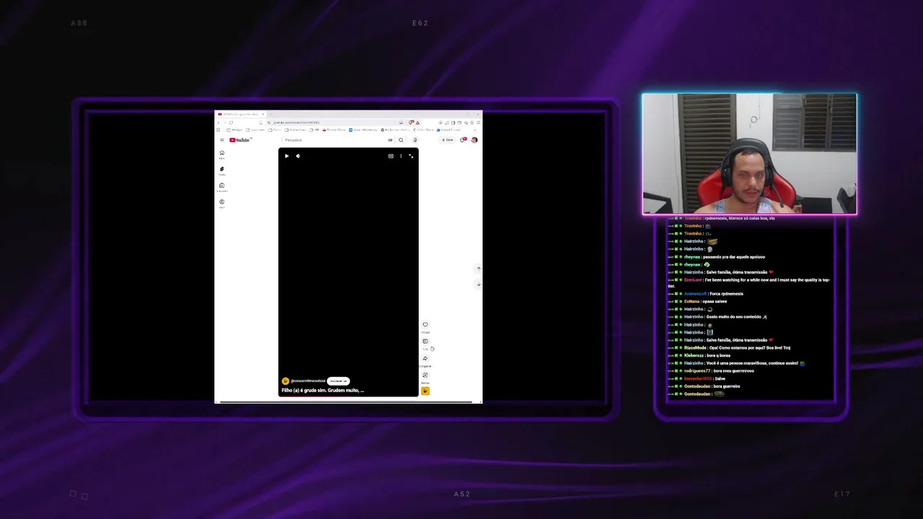Click rheynaa's 'passando pra dar aquele apoiooo' message
Screen dimensions: 923x519
[x=716, y=257]
